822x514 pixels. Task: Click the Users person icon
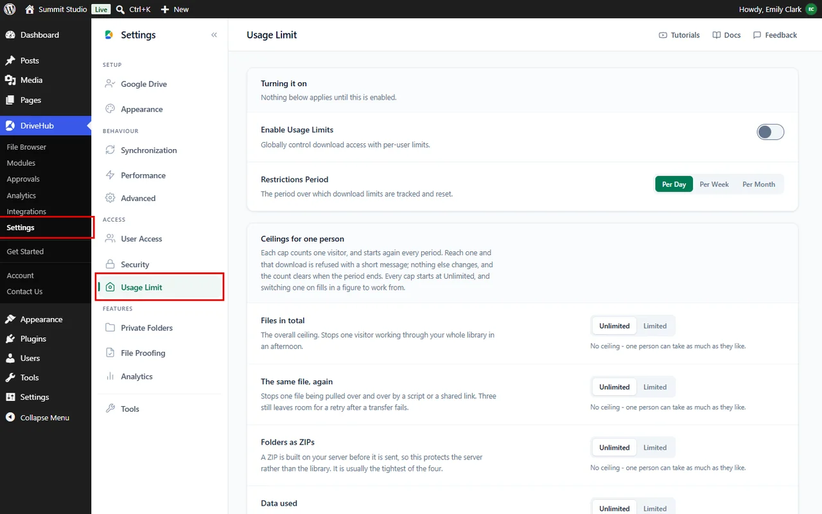[x=10, y=358]
